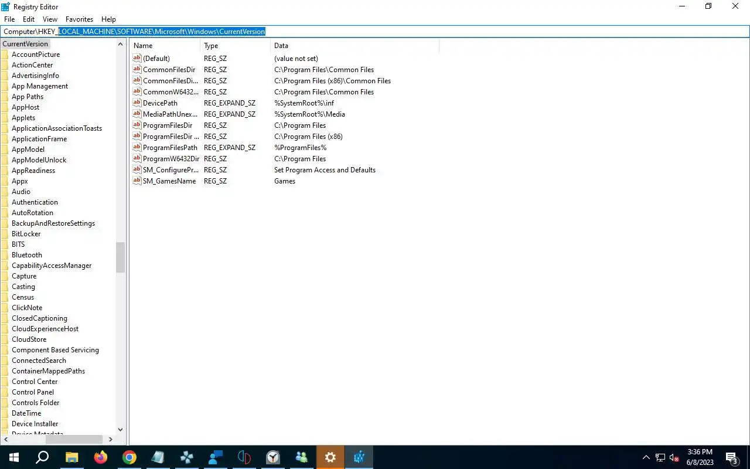Select the Applets folder icon

click(5, 118)
